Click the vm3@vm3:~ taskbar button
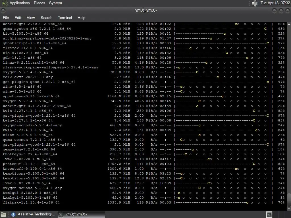Screen dimensions: 291x218 (81, 214)
